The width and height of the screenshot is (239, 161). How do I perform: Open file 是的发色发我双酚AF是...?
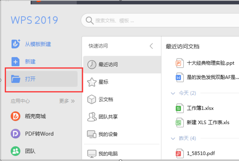213,77
